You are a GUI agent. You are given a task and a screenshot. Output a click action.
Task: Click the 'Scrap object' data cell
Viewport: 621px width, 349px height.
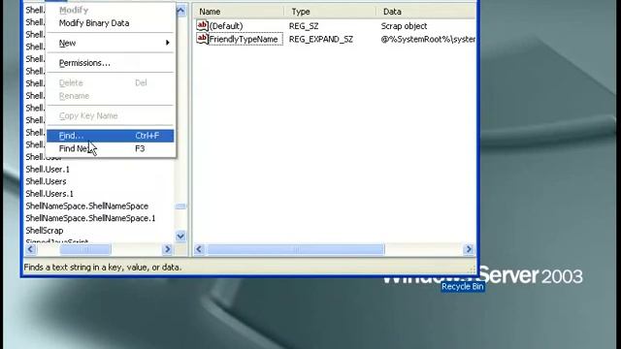(404, 26)
